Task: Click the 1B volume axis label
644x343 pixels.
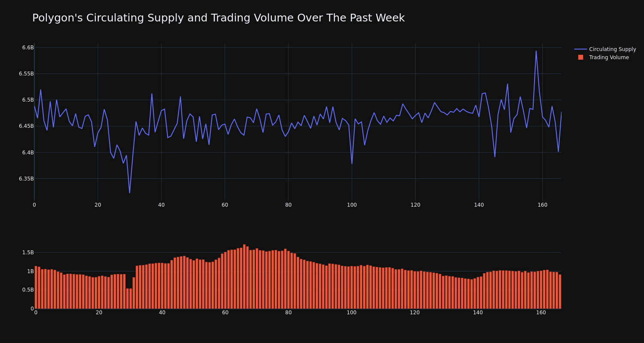Action: pyautogui.click(x=30, y=271)
